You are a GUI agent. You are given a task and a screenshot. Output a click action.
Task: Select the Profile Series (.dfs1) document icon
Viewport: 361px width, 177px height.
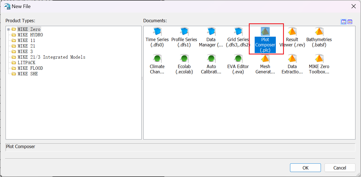184,31
